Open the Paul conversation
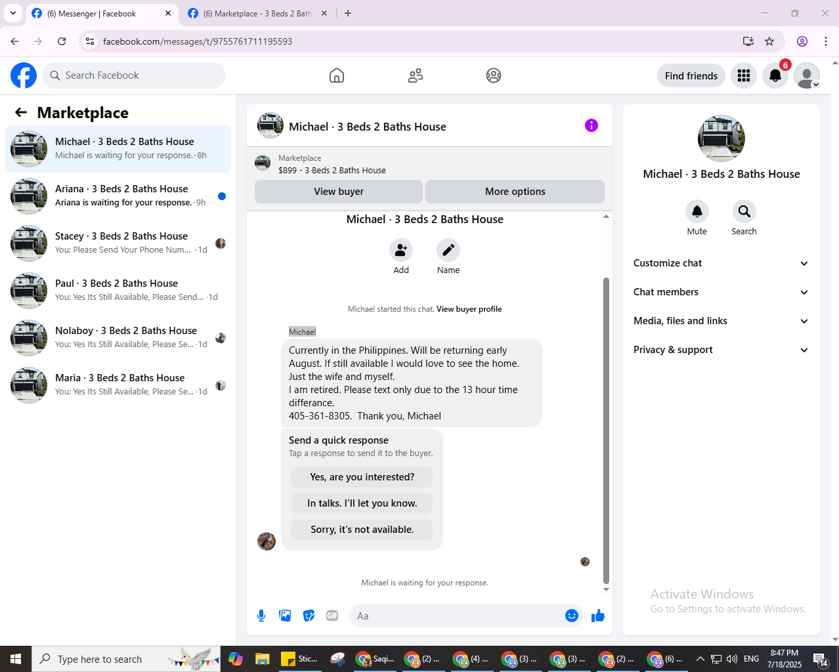The image size is (839, 672). pos(118,291)
